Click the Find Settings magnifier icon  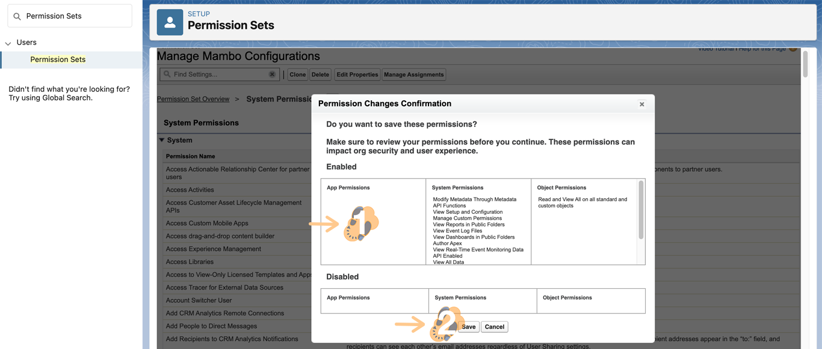[167, 74]
